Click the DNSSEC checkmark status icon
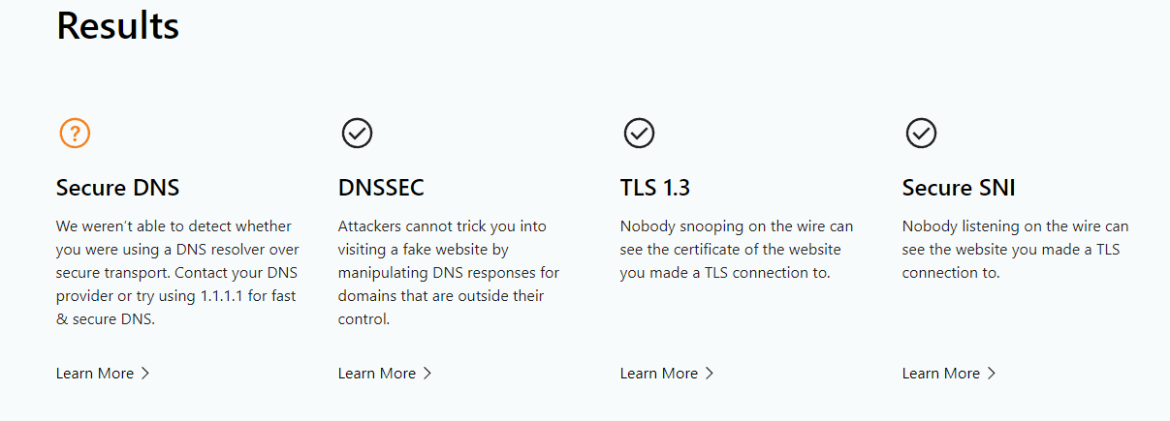 357,133
